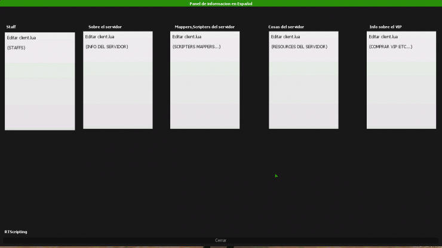Select the '(SCRIPTERS MAPPERS...)' text line

pos(197,46)
